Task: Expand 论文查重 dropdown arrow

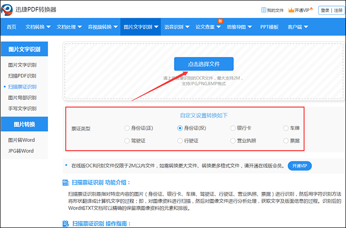Action: (x=218, y=27)
